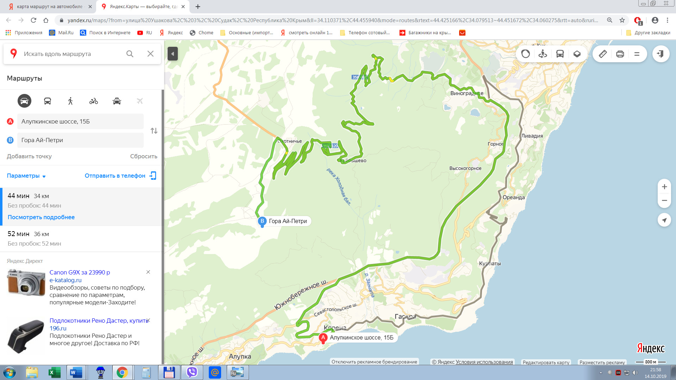This screenshot has width=676, height=380.
Task: Edit destination Гора Ай-Петри field
Action: [x=81, y=140]
